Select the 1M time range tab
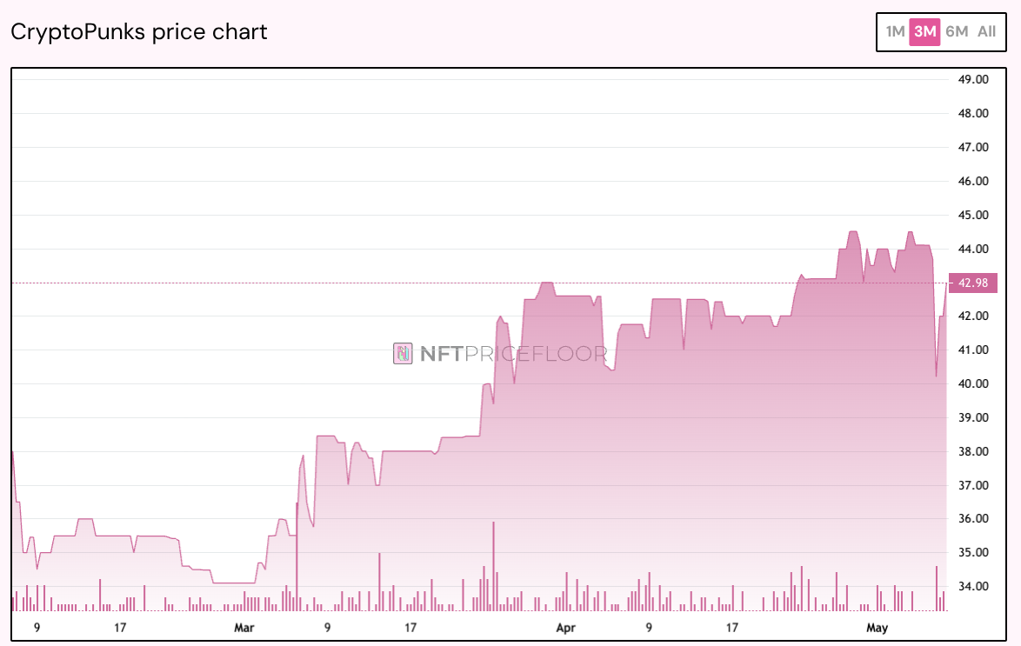 895,31
